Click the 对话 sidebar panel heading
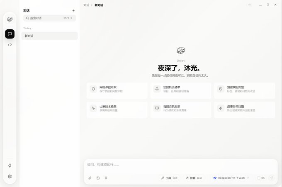This screenshot has width=282, height=187. point(26,11)
